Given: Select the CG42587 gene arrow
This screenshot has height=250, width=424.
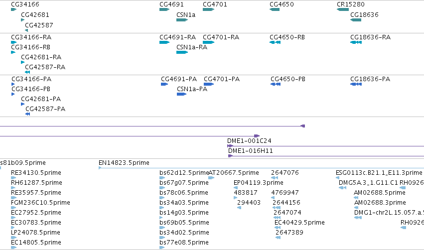Looking at the screenshot, I should pyautogui.click(x=26, y=30).
